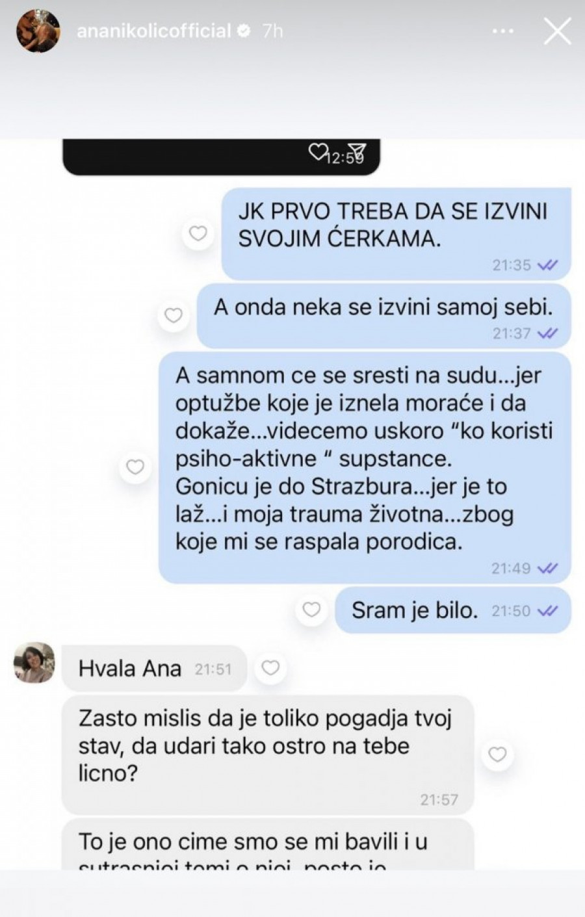This screenshot has height=917, width=585.
Task: Tap the 7h story timestamp
Action: point(272,31)
